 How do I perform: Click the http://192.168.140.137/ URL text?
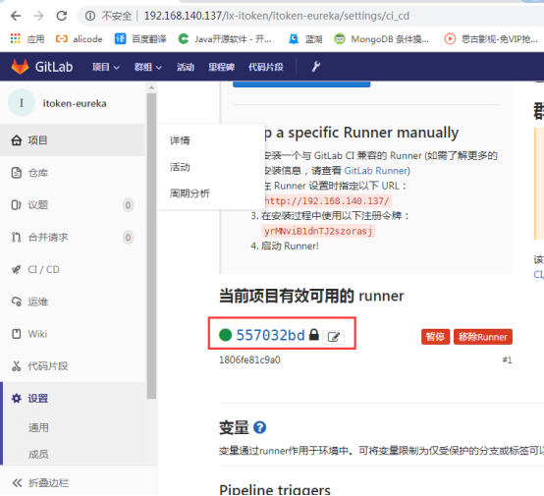coord(327,201)
